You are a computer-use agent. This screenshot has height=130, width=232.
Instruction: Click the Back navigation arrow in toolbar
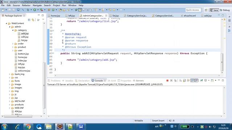114,10
